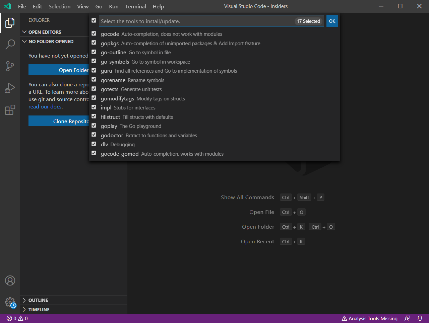Image resolution: width=429 pixels, height=323 pixels.
Task: Open the Run menu
Action: click(114, 6)
